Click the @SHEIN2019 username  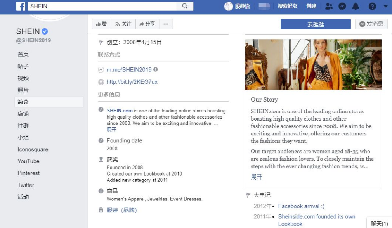pyautogui.click(x=33, y=40)
